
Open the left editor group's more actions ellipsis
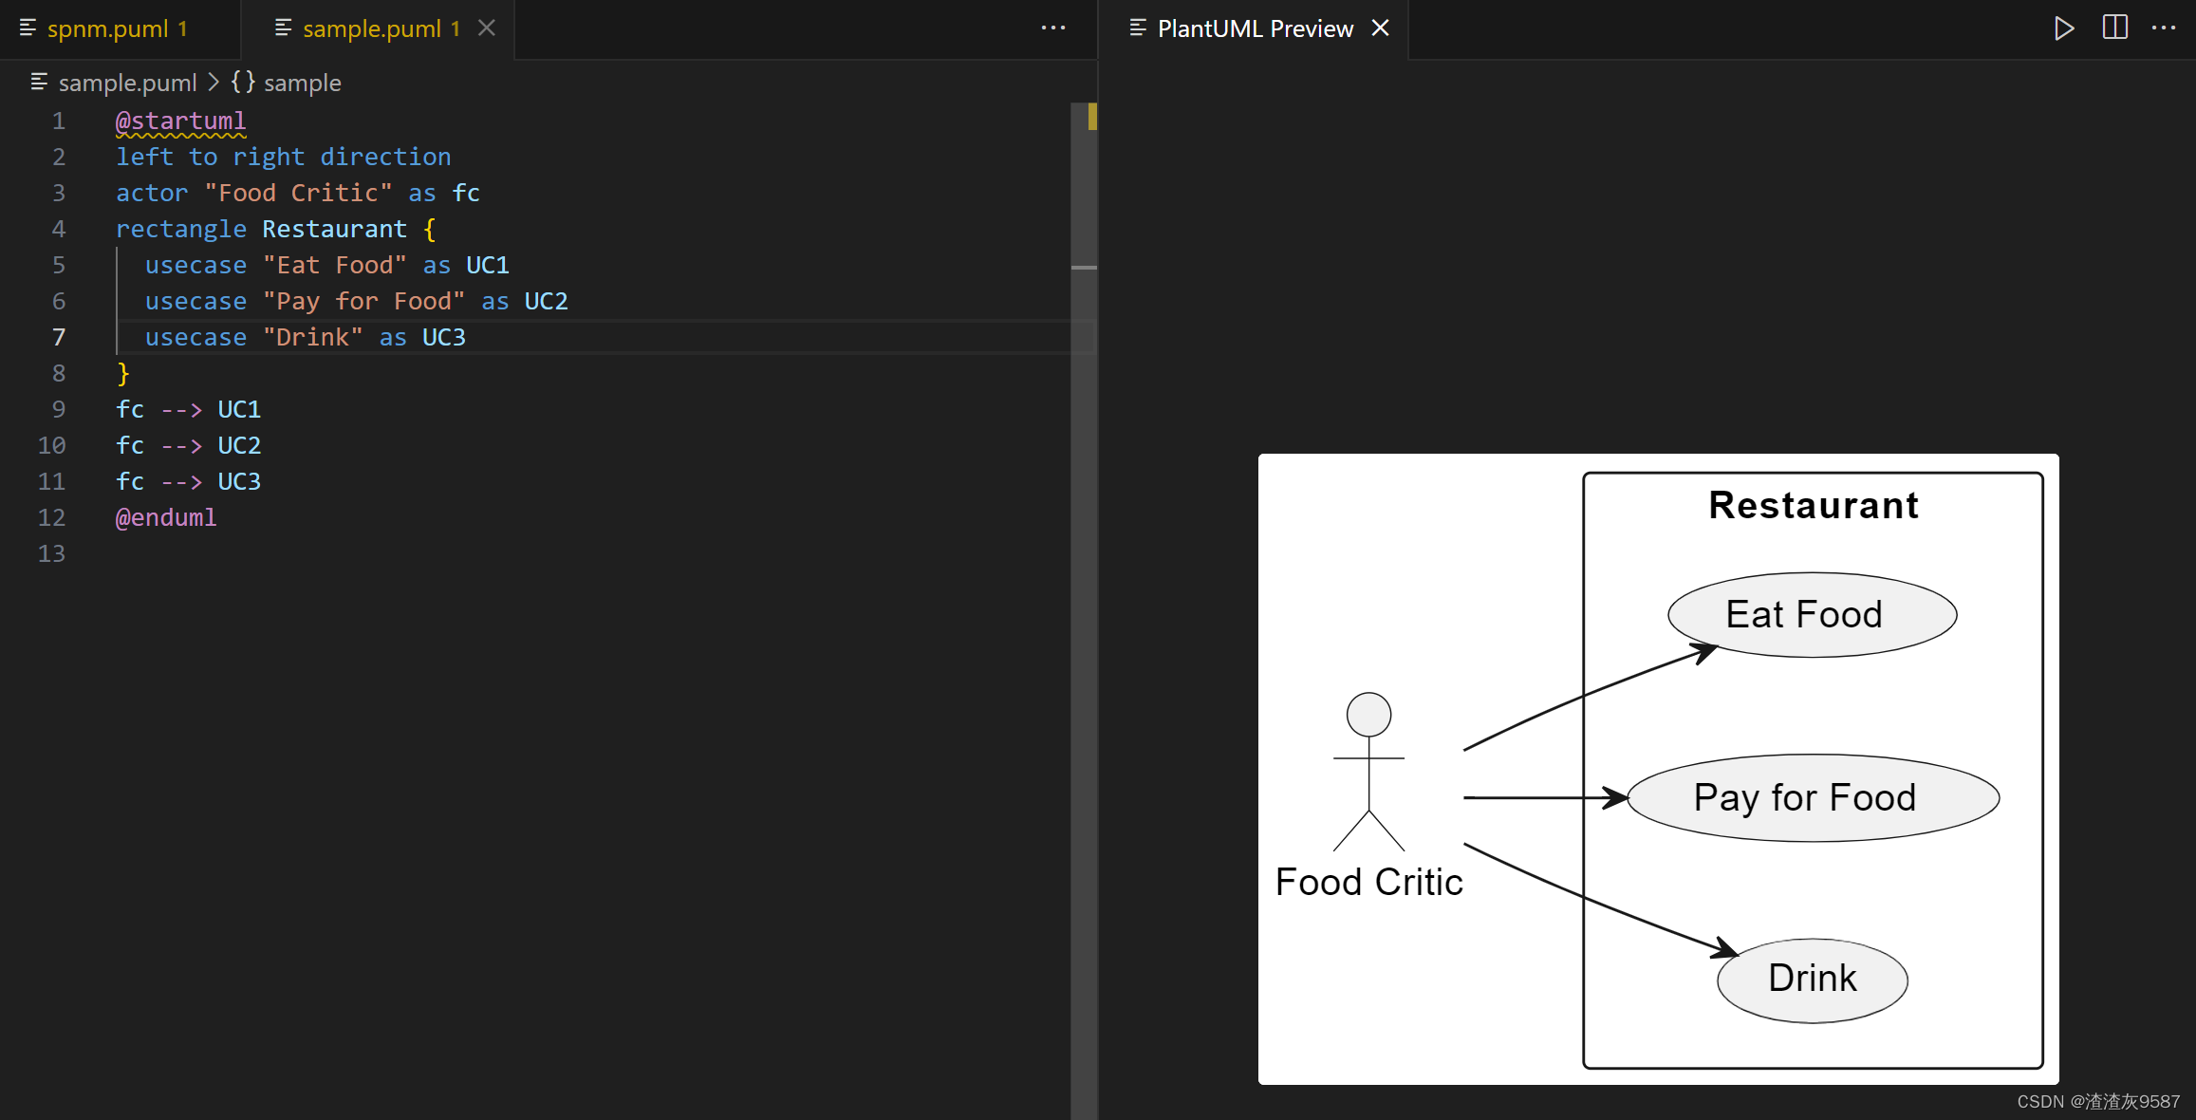pos(1053,28)
